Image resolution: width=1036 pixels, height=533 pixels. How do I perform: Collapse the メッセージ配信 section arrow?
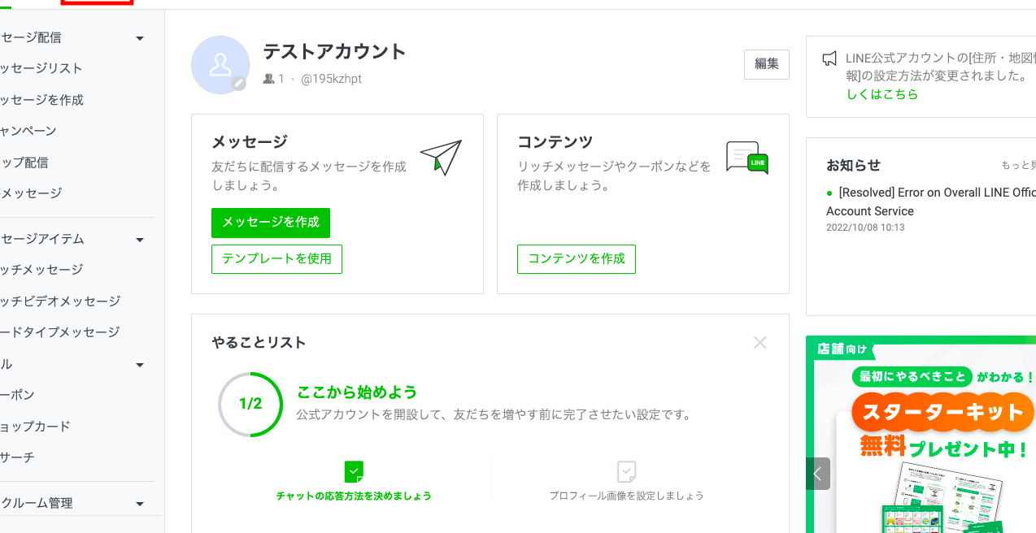(140, 38)
